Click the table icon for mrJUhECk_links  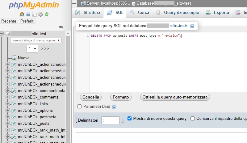[14, 104]
